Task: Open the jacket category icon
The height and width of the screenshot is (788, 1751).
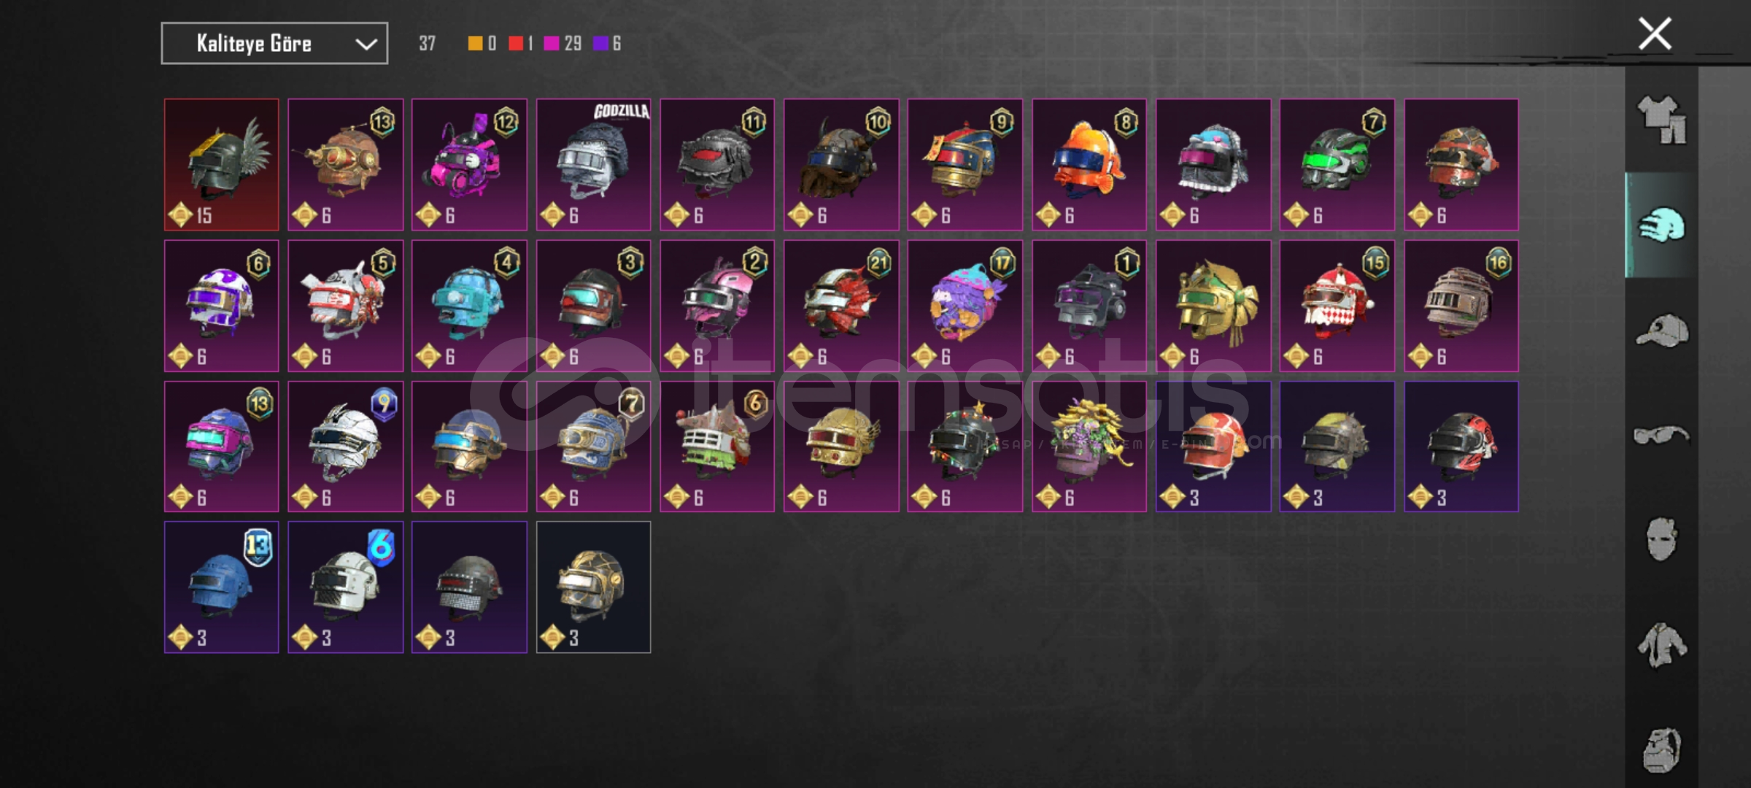Action: [x=1662, y=645]
